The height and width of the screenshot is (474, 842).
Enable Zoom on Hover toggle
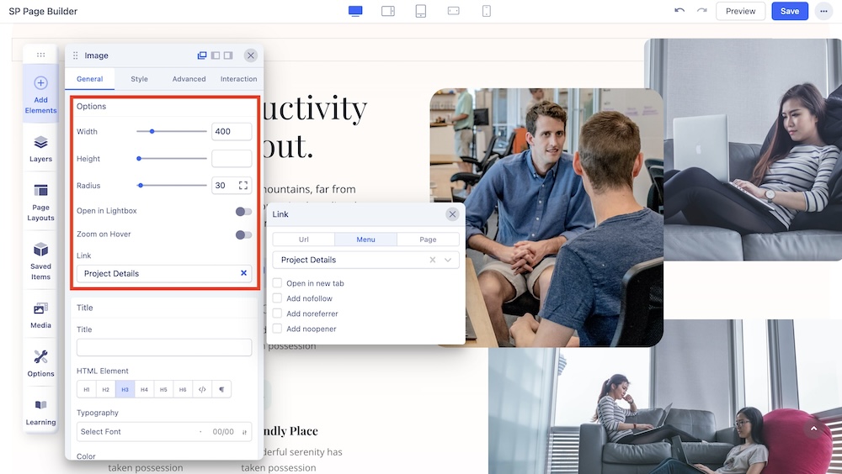coord(243,234)
